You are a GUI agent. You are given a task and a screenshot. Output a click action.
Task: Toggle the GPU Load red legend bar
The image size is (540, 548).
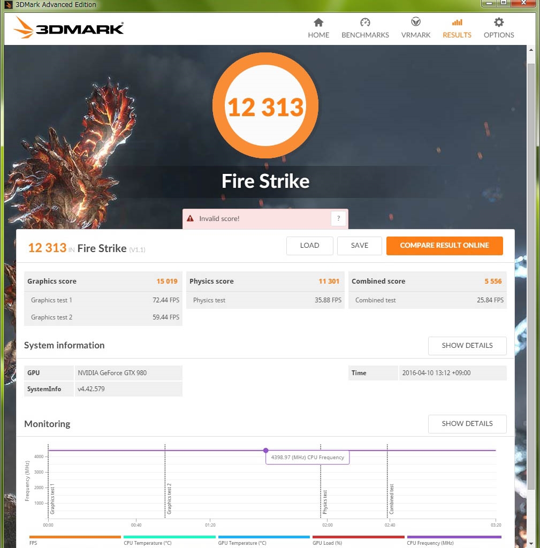358,537
